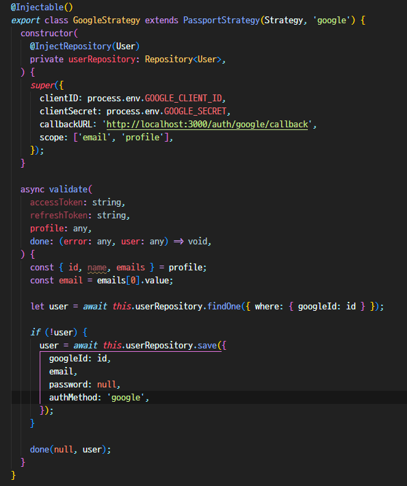
Task: Click the underlined name variable
Action: pos(96,268)
